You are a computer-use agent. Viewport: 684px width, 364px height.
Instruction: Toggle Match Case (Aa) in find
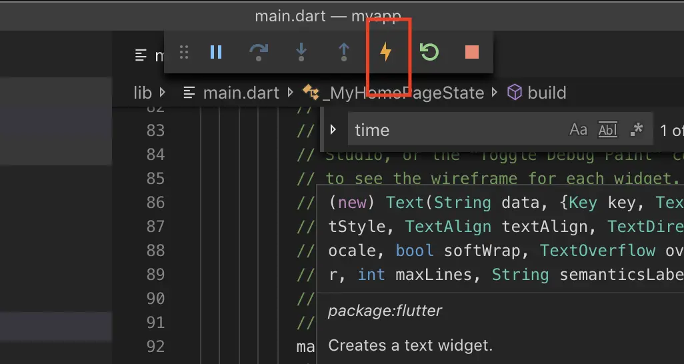[x=579, y=129]
